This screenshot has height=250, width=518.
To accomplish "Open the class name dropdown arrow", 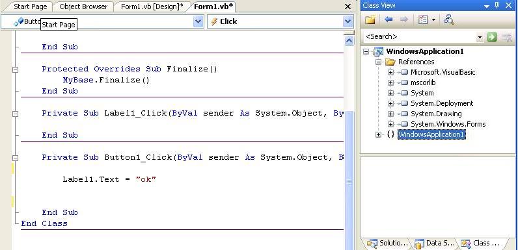I will (198, 22).
